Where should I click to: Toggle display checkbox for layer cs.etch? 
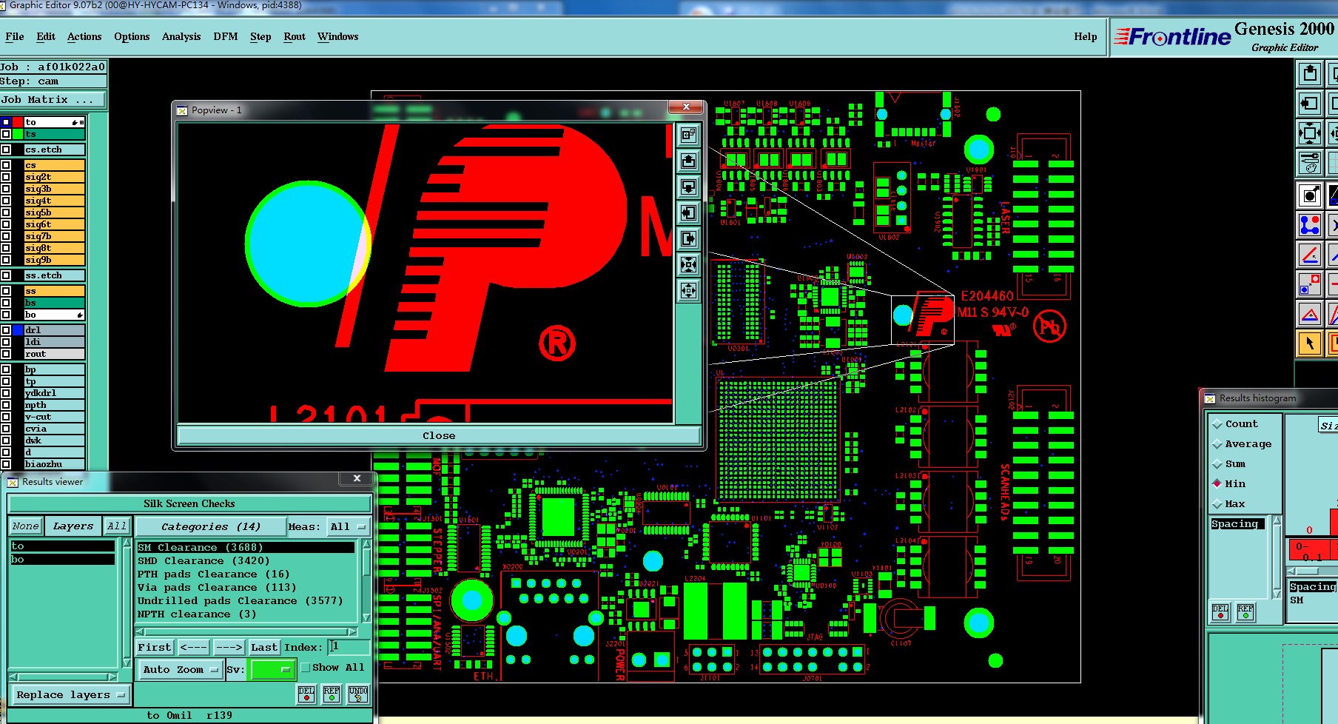(6, 150)
